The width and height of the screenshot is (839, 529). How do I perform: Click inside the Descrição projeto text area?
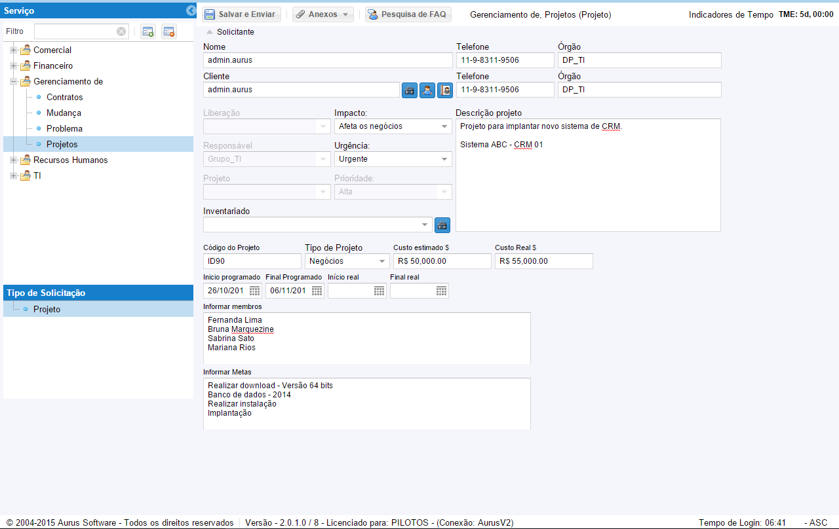point(588,175)
